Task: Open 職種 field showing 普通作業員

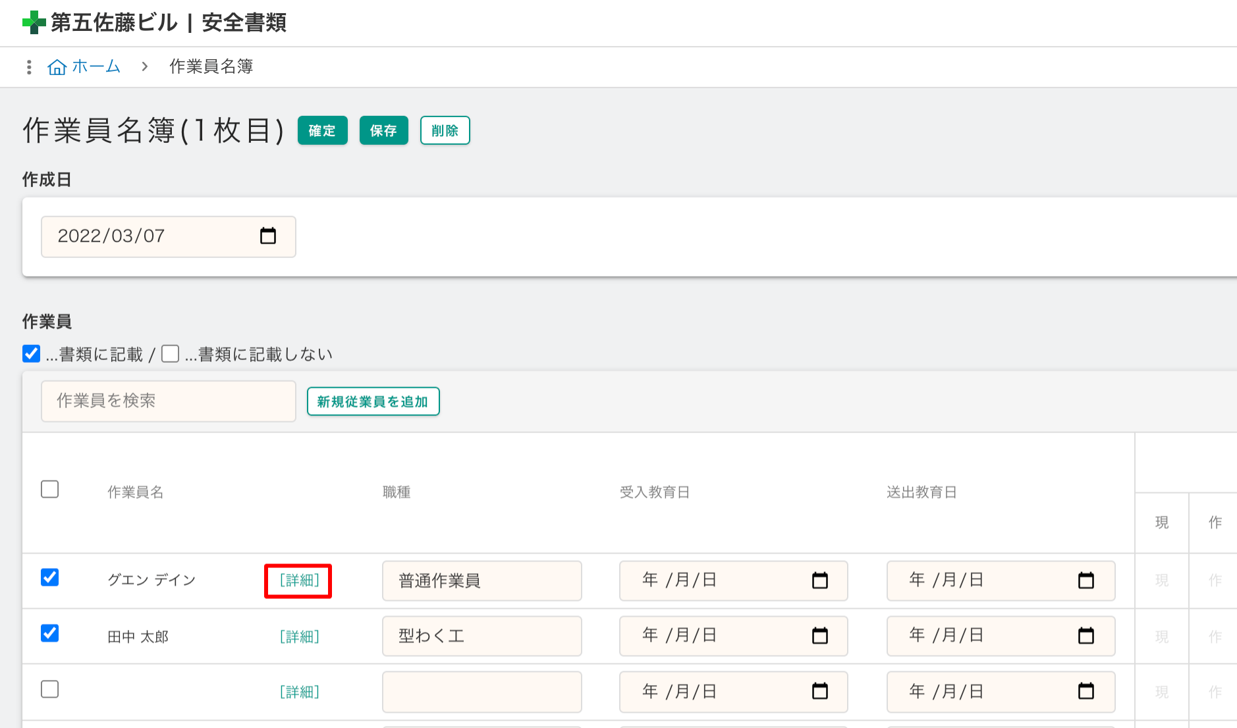Action: 481,581
